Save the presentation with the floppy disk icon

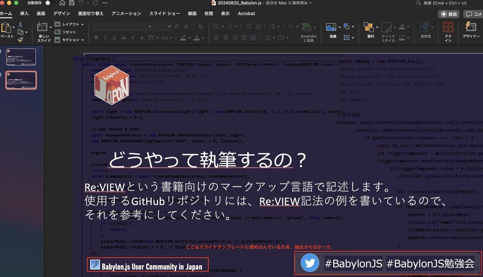coord(72,3)
